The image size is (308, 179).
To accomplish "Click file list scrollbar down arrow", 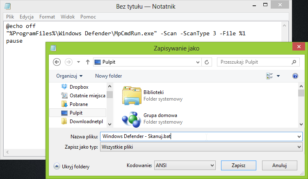I will point(301,124).
